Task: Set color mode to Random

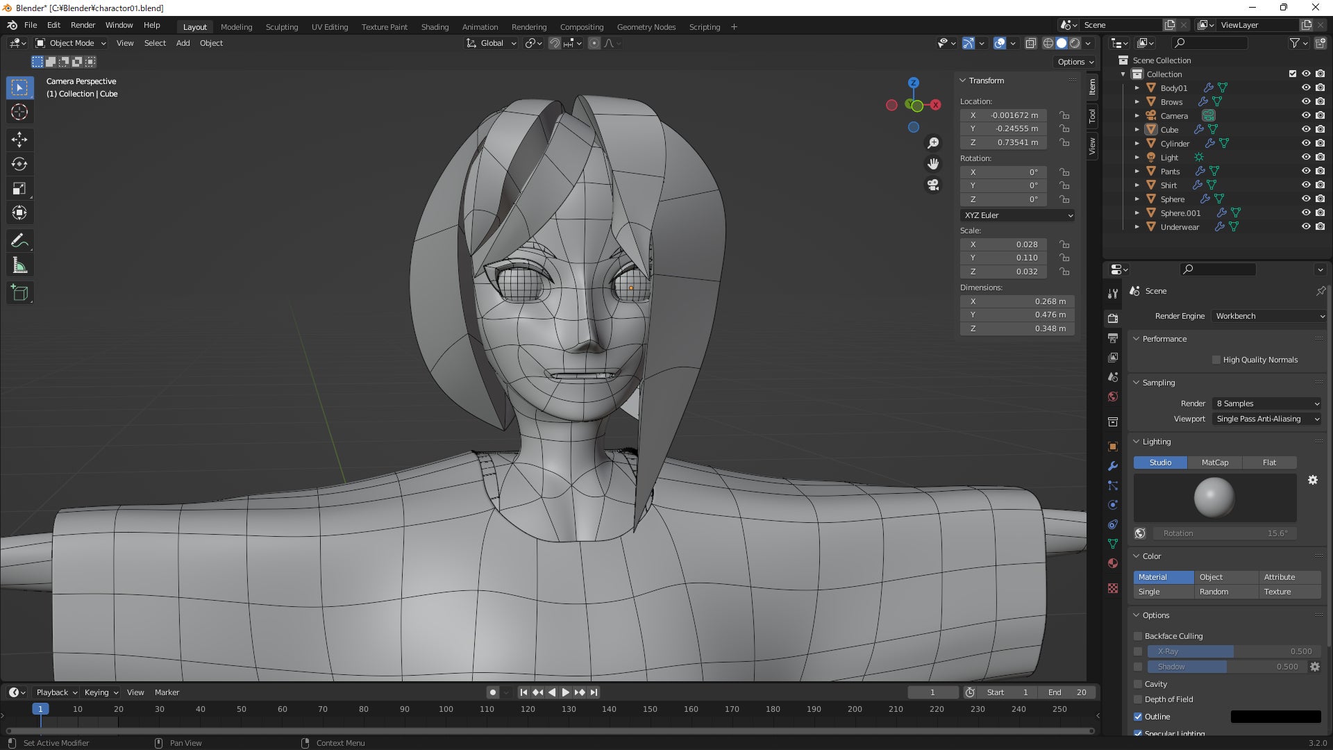Action: pyautogui.click(x=1214, y=592)
